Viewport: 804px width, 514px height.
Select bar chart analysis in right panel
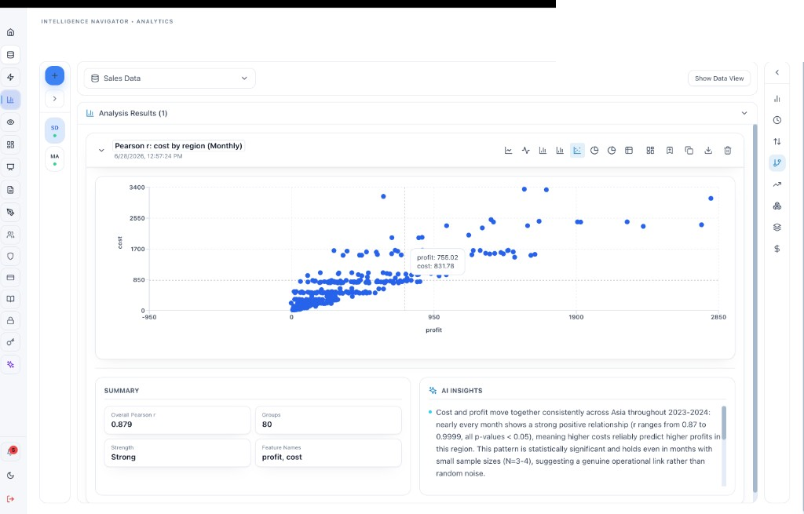pyautogui.click(x=777, y=99)
